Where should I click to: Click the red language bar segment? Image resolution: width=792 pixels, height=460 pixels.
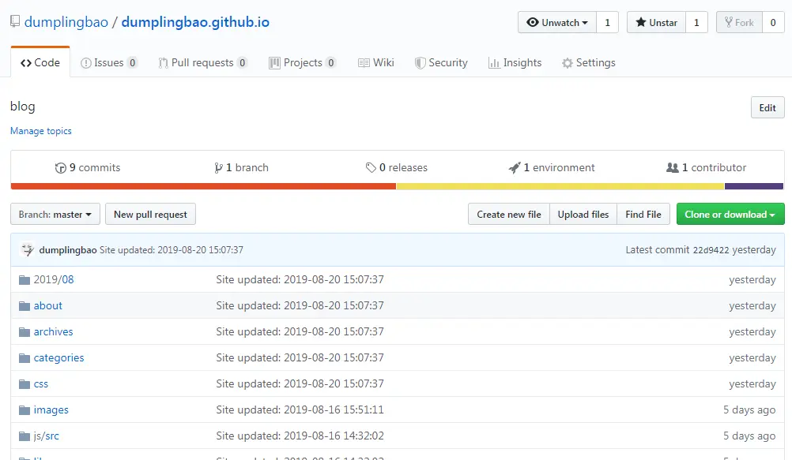click(x=204, y=186)
